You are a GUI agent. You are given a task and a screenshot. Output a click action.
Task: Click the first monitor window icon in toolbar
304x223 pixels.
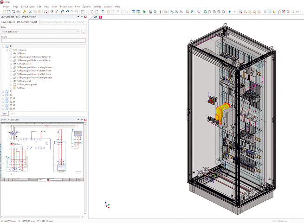tap(133, 12)
